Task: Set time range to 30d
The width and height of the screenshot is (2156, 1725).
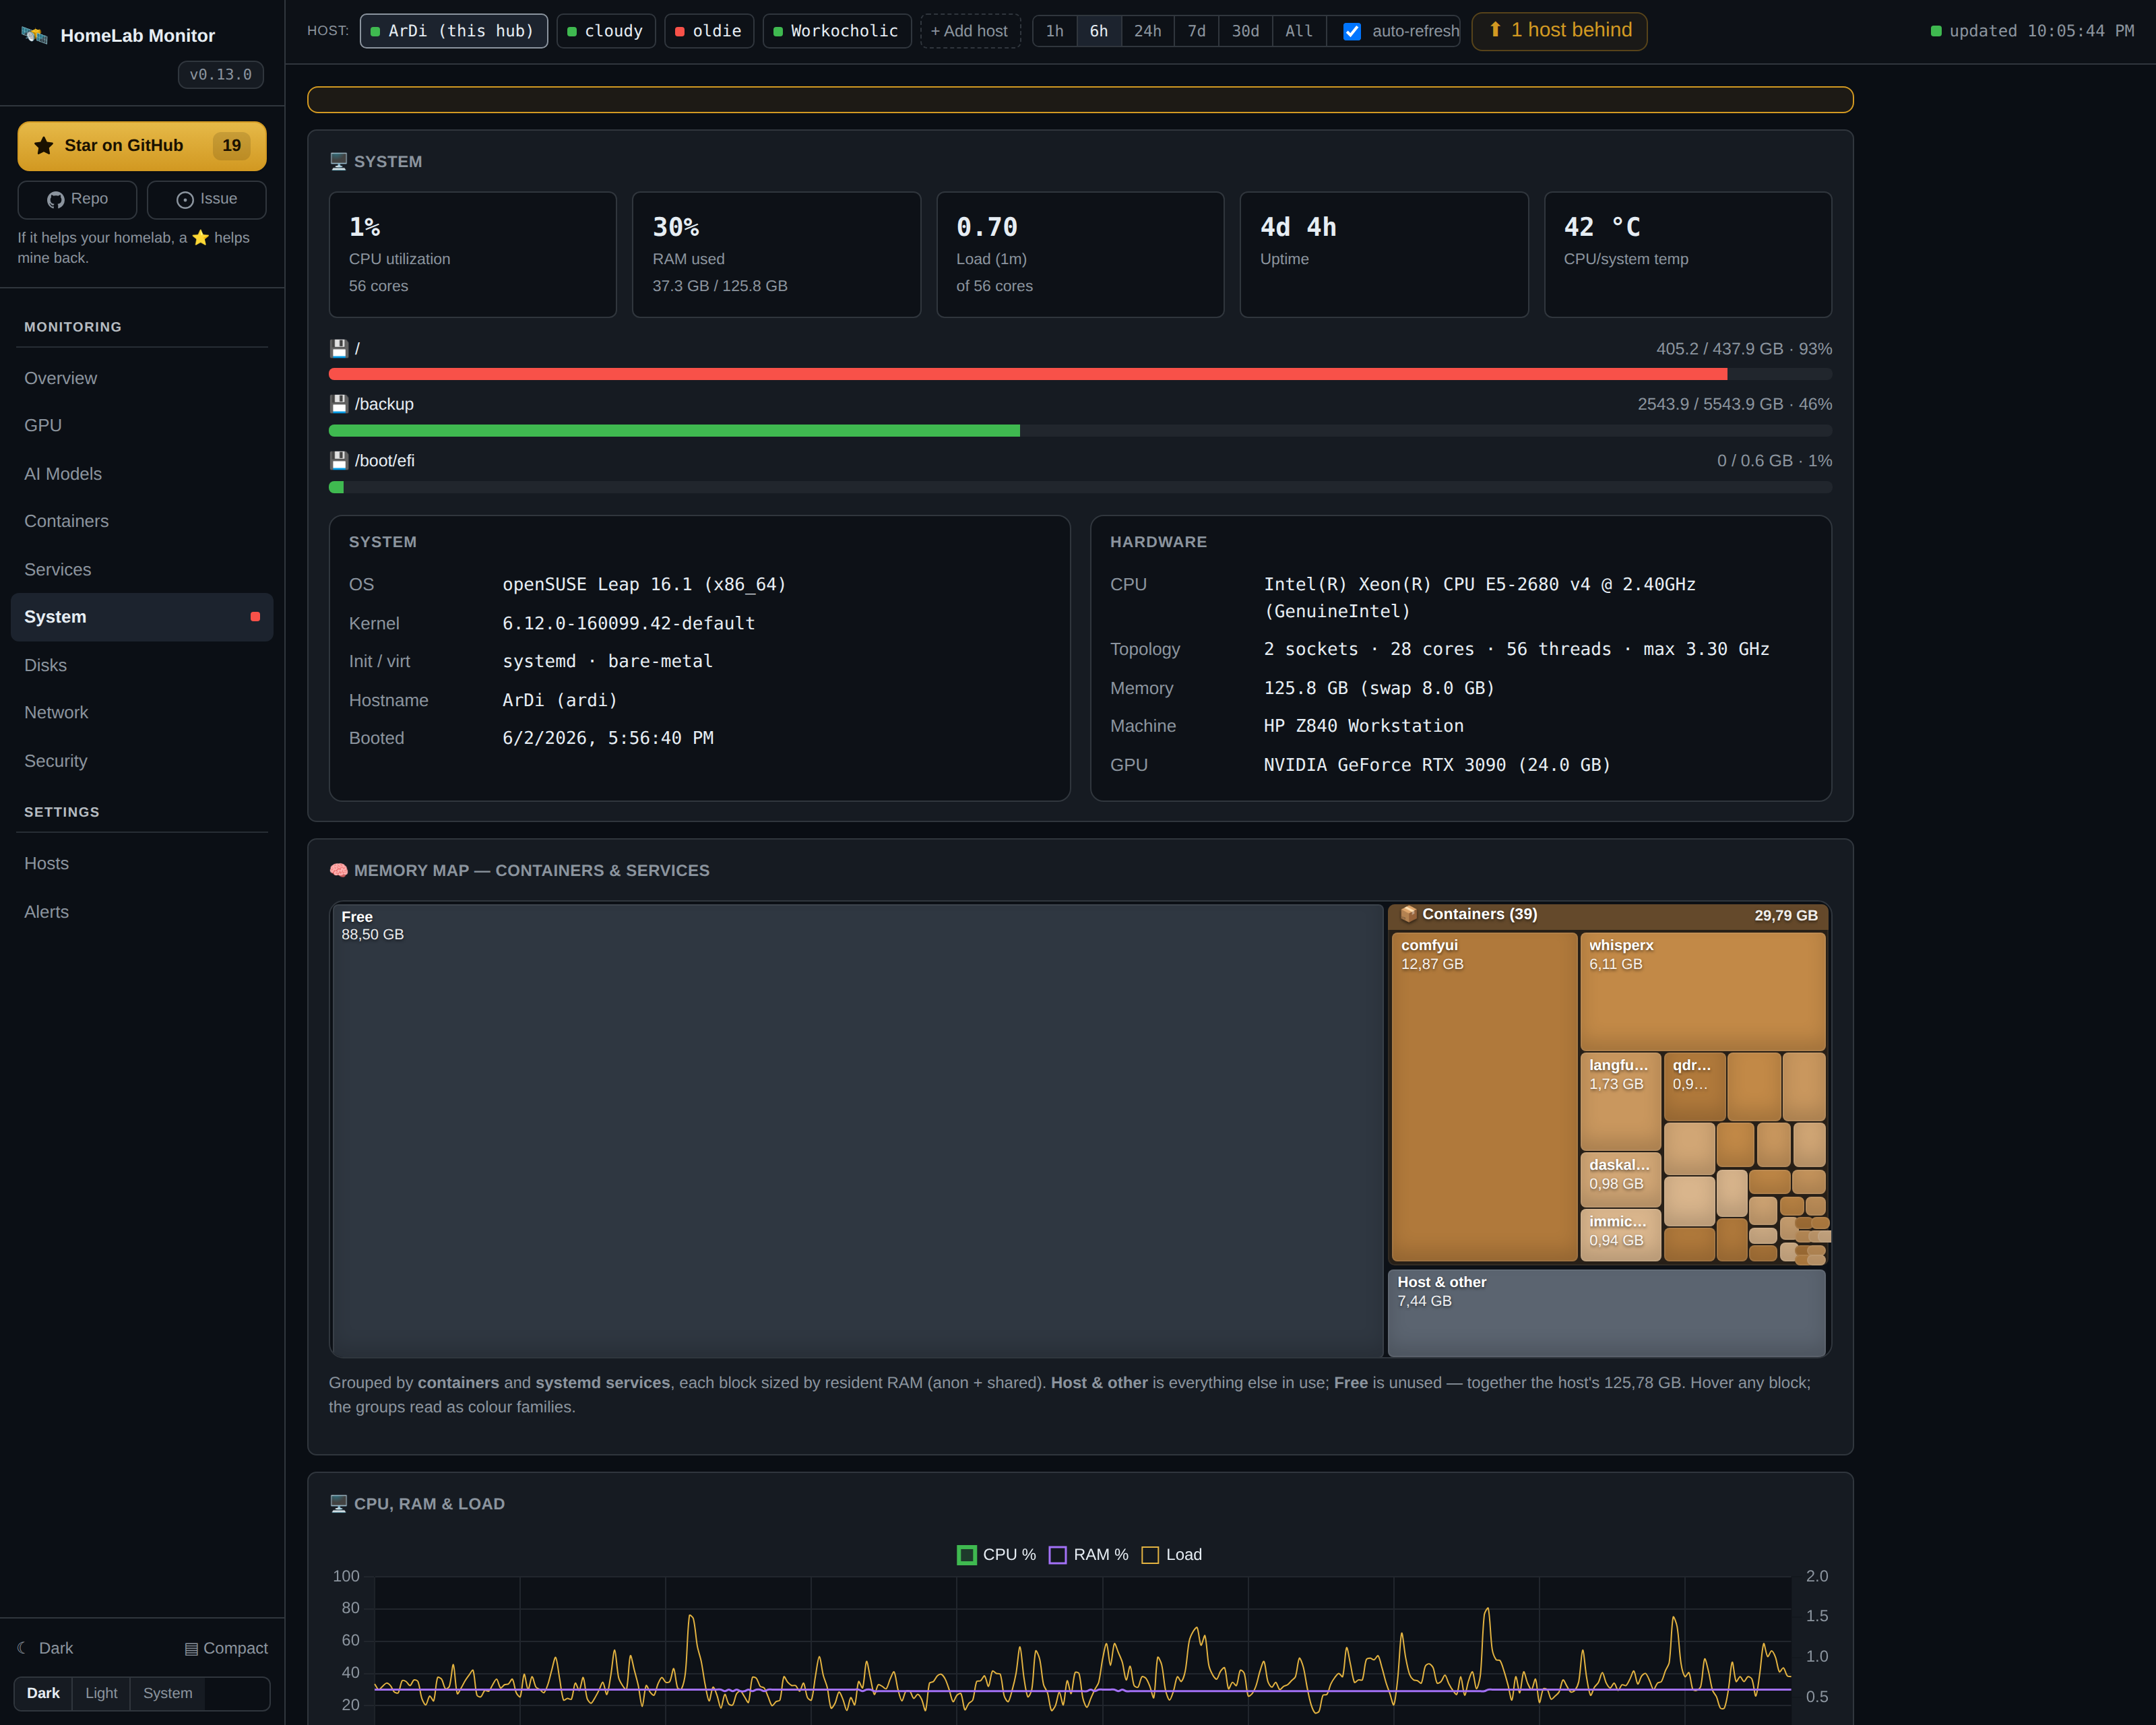Action: pyautogui.click(x=1246, y=31)
